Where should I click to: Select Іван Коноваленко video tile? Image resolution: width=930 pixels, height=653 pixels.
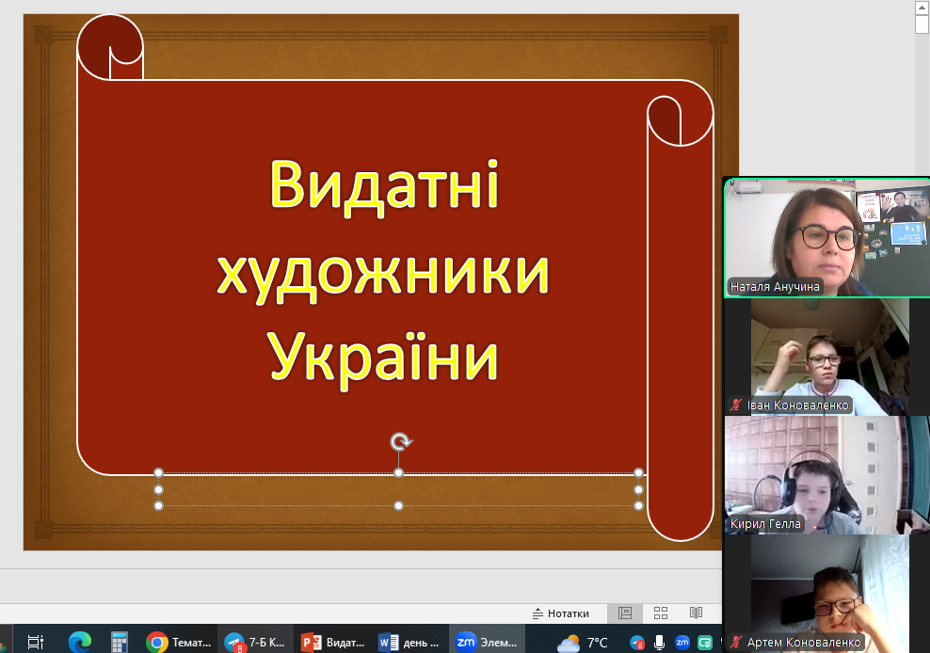tap(816, 358)
